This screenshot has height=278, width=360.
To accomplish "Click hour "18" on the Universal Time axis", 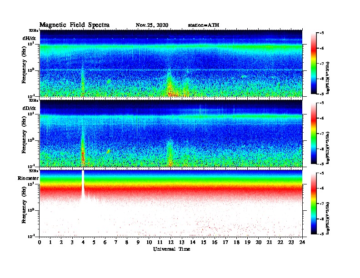I will [237, 243].
